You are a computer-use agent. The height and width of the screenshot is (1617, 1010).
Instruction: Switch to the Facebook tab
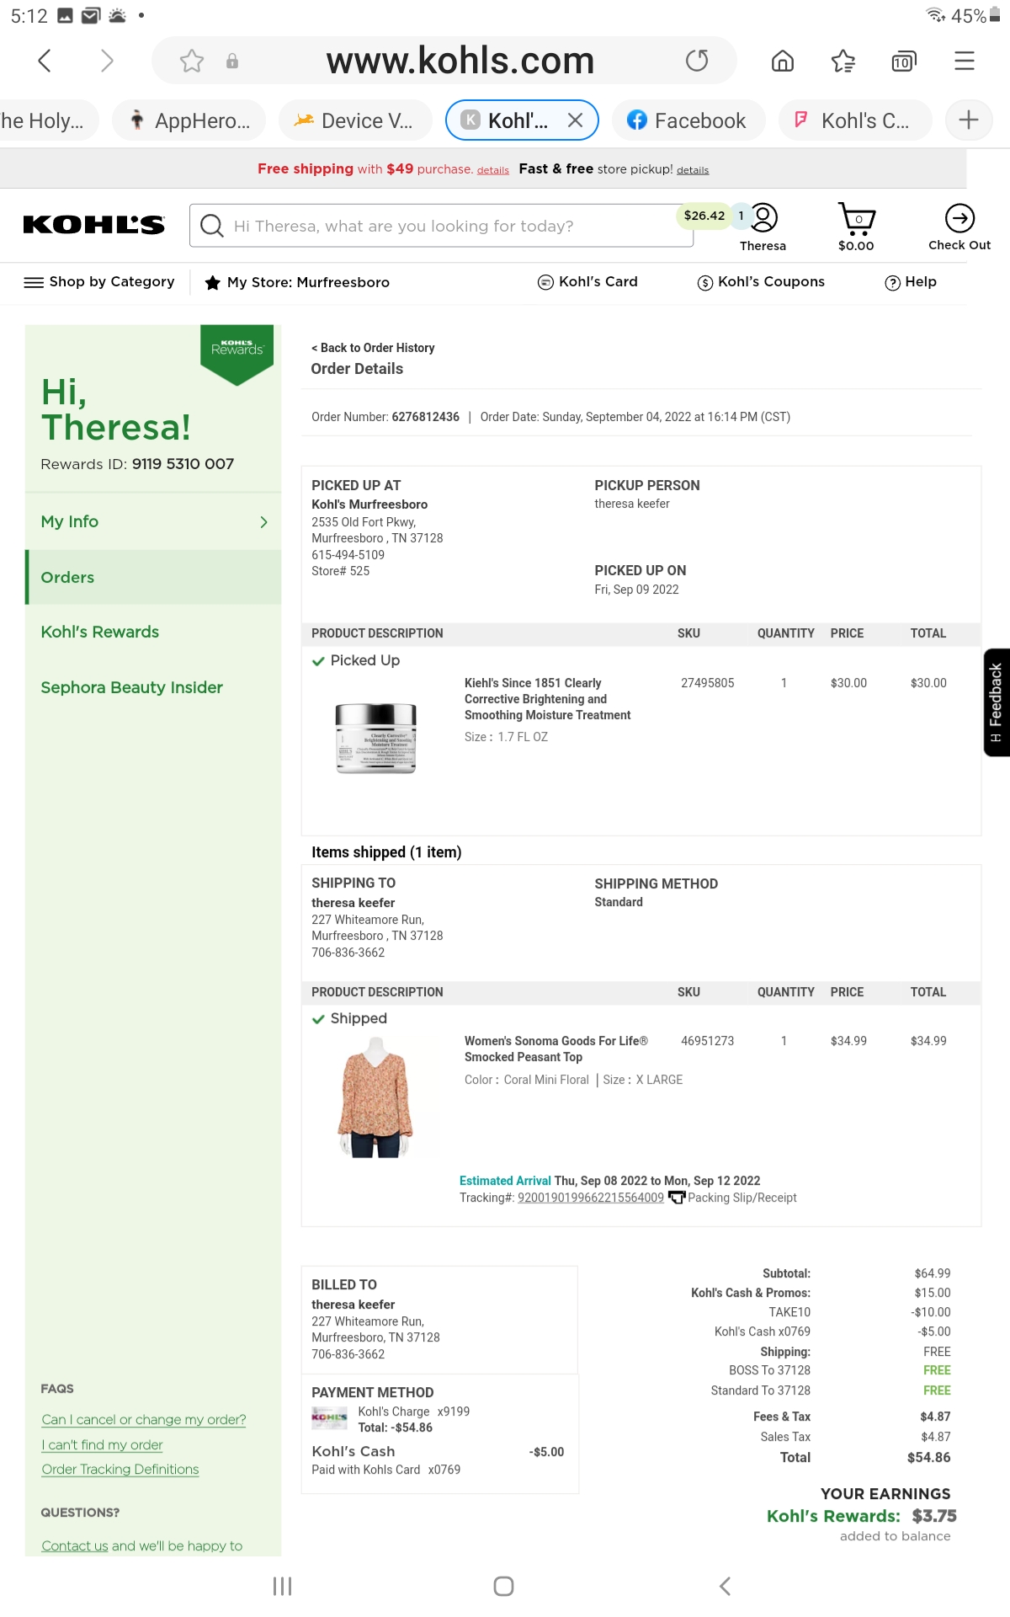click(688, 120)
